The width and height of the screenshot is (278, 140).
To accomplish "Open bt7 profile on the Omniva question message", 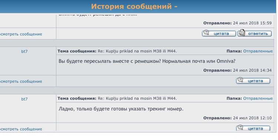I will tap(24, 51).
